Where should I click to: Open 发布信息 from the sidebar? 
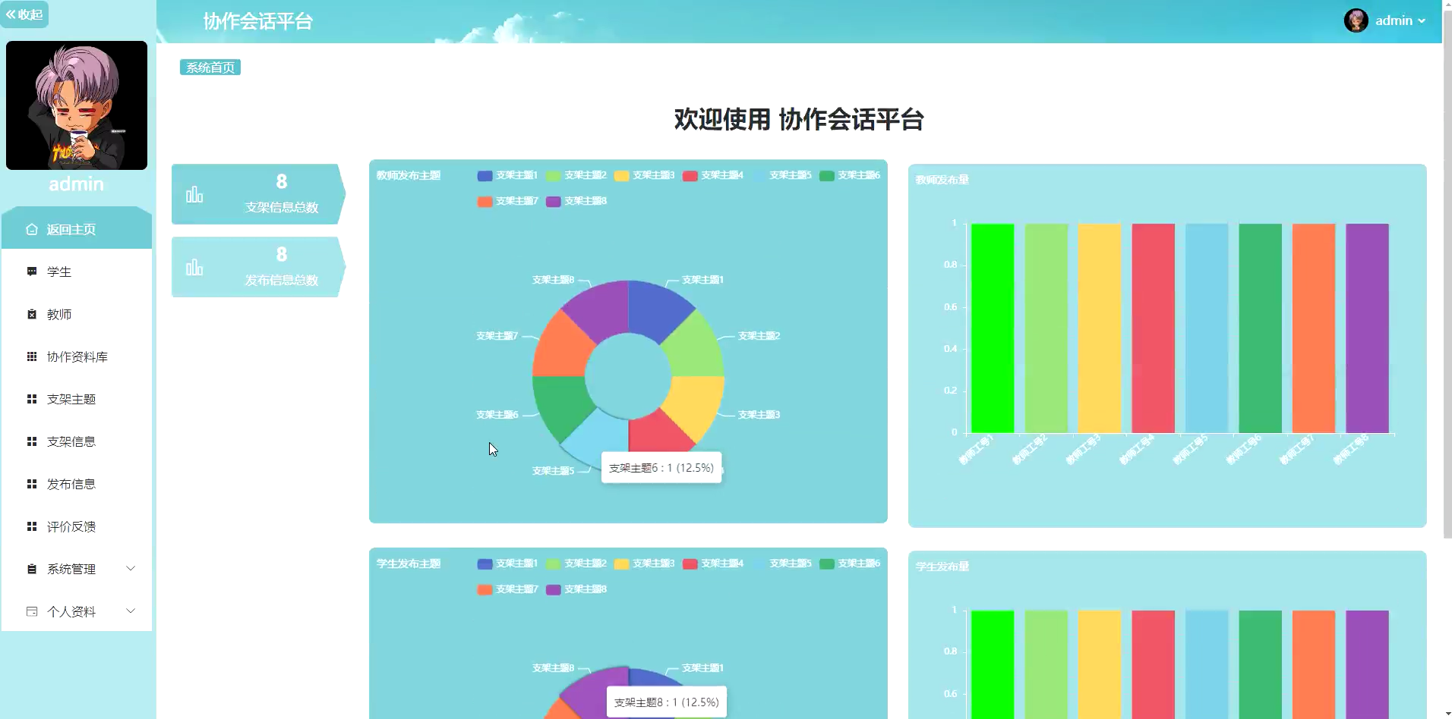[x=77, y=484]
